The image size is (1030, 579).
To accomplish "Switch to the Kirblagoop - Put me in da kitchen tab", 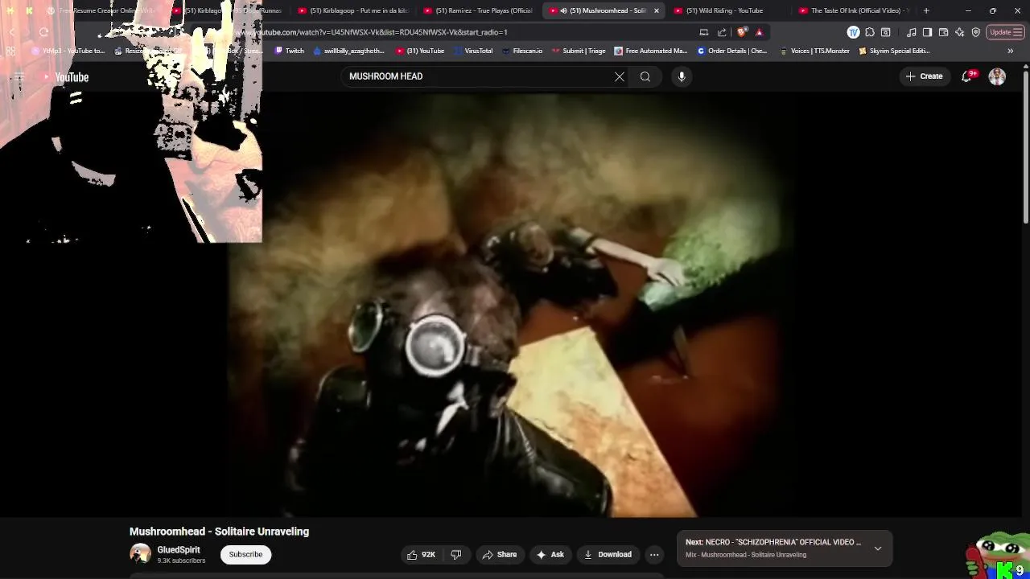I will tap(354, 10).
